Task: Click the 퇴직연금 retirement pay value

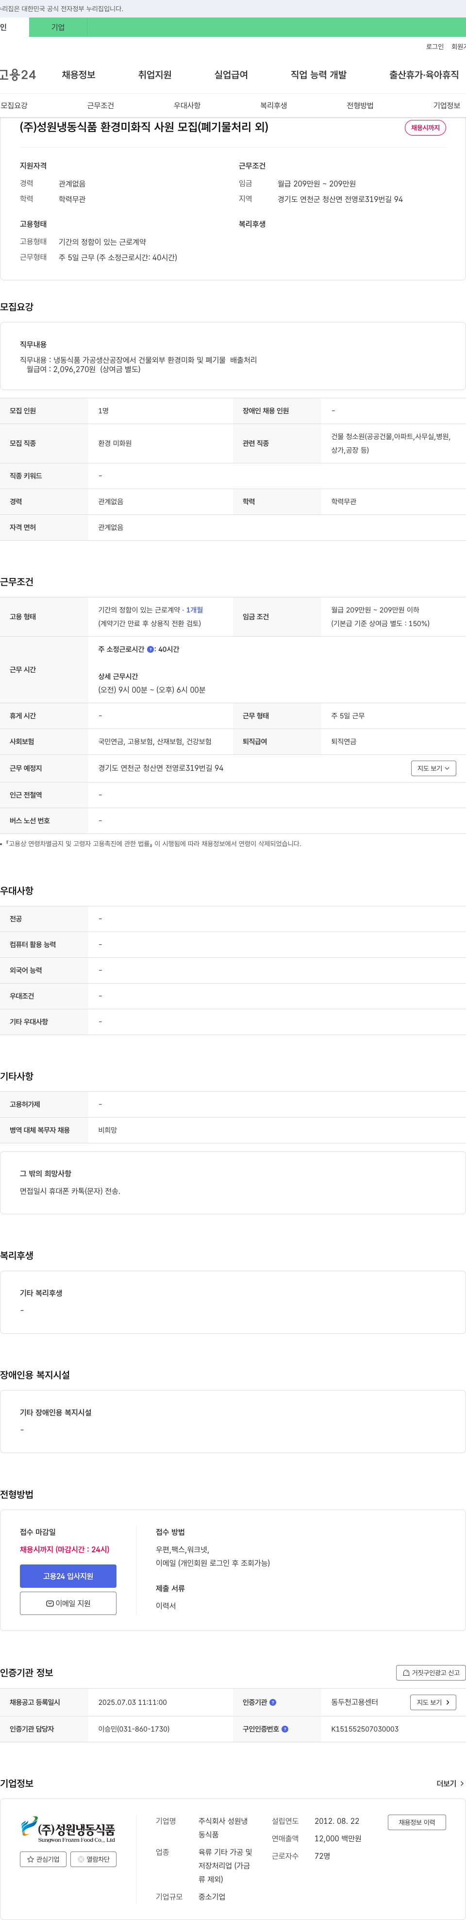Action: click(344, 742)
